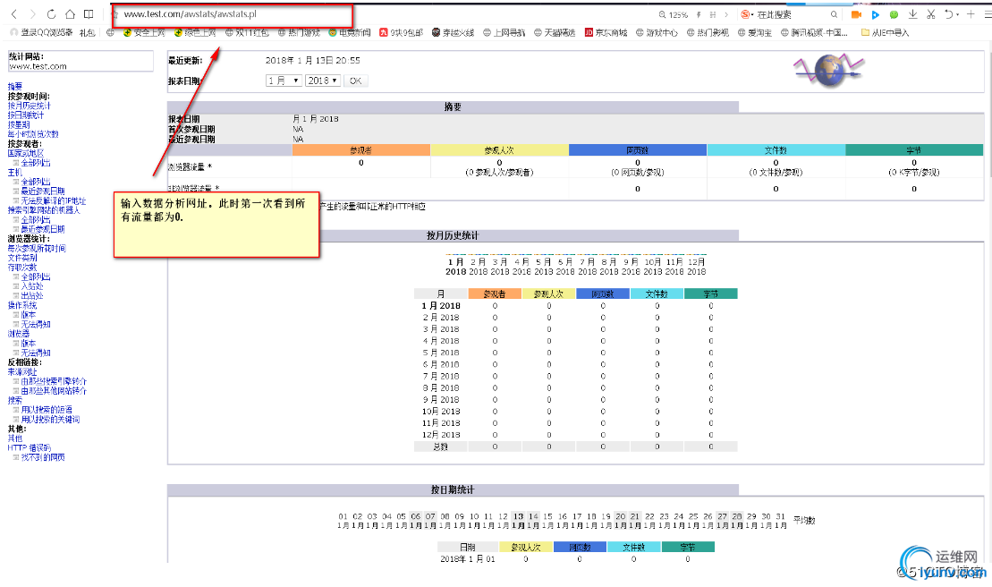The height and width of the screenshot is (587, 992).
Task: Click the 登录QQ浏览器 login link
Action: 42,32
